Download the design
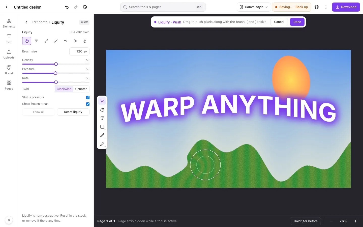The image size is (363, 227). click(x=346, y=7)
